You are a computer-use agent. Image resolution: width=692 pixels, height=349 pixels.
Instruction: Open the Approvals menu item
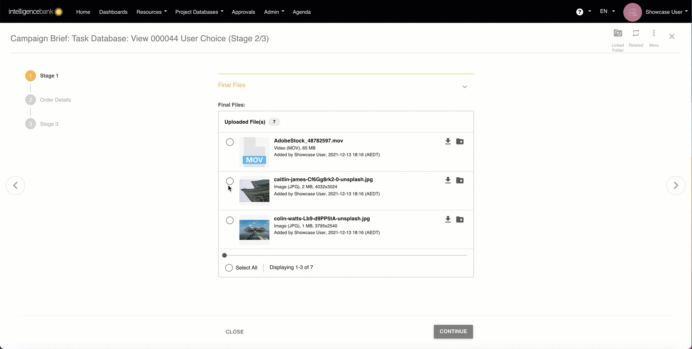click(x=243, y=12)
